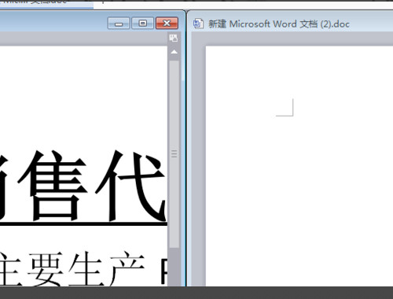Click the vertical scrollbar grip handle

click(174, 154)
